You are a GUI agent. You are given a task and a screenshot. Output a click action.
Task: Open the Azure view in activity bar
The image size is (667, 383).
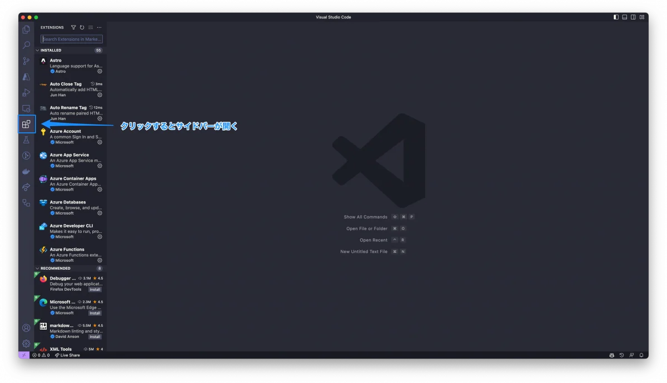pos(26,77)
